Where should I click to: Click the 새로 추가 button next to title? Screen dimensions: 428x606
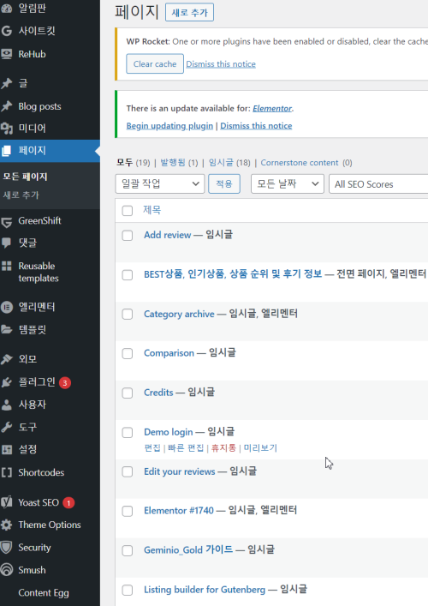tap(189, 12)
